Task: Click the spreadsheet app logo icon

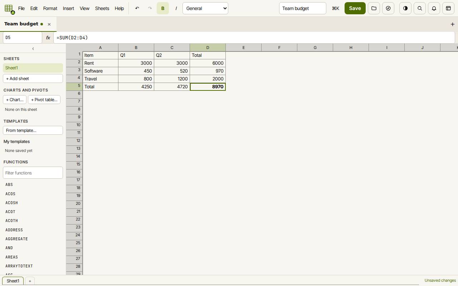Action: tap(9, 9)
